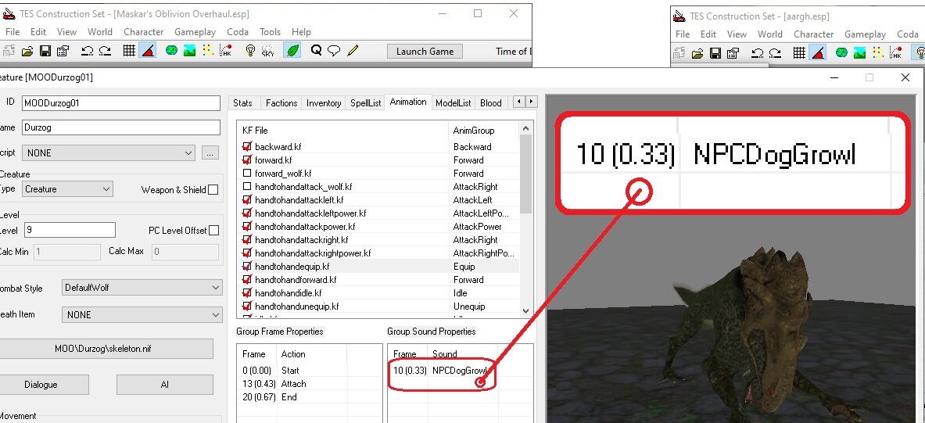Click the script edit ellipsis button
The width and height of the screenshot is (925, 423).
210,152
